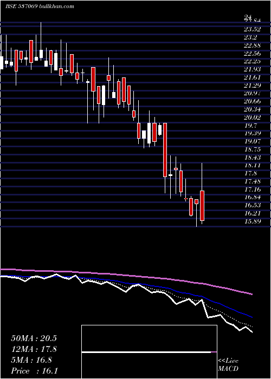Select the 20.97 price axis label
Image resolution: width=271 pixels, height=379 pixels.
click(x=253, y=93)
